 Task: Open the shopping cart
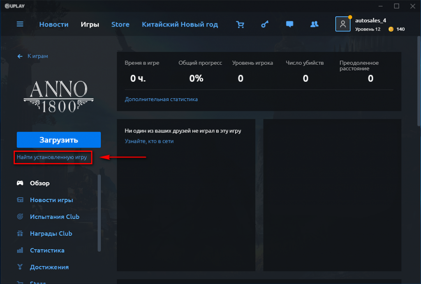[240, 24]
